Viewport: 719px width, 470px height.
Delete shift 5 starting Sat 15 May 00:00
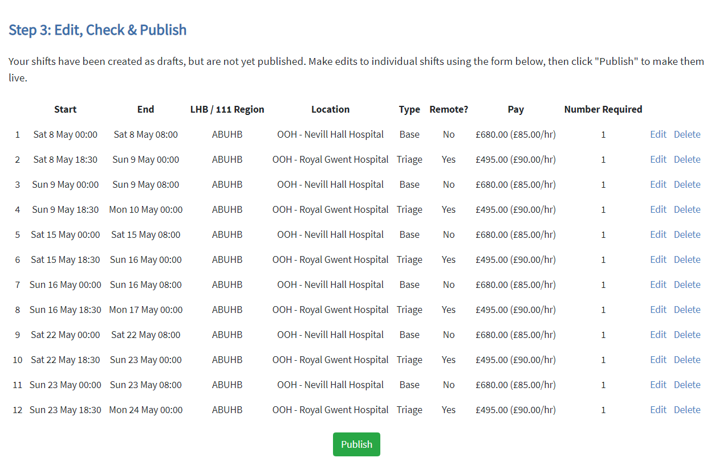pyautogui.click(x=687, y=235)
